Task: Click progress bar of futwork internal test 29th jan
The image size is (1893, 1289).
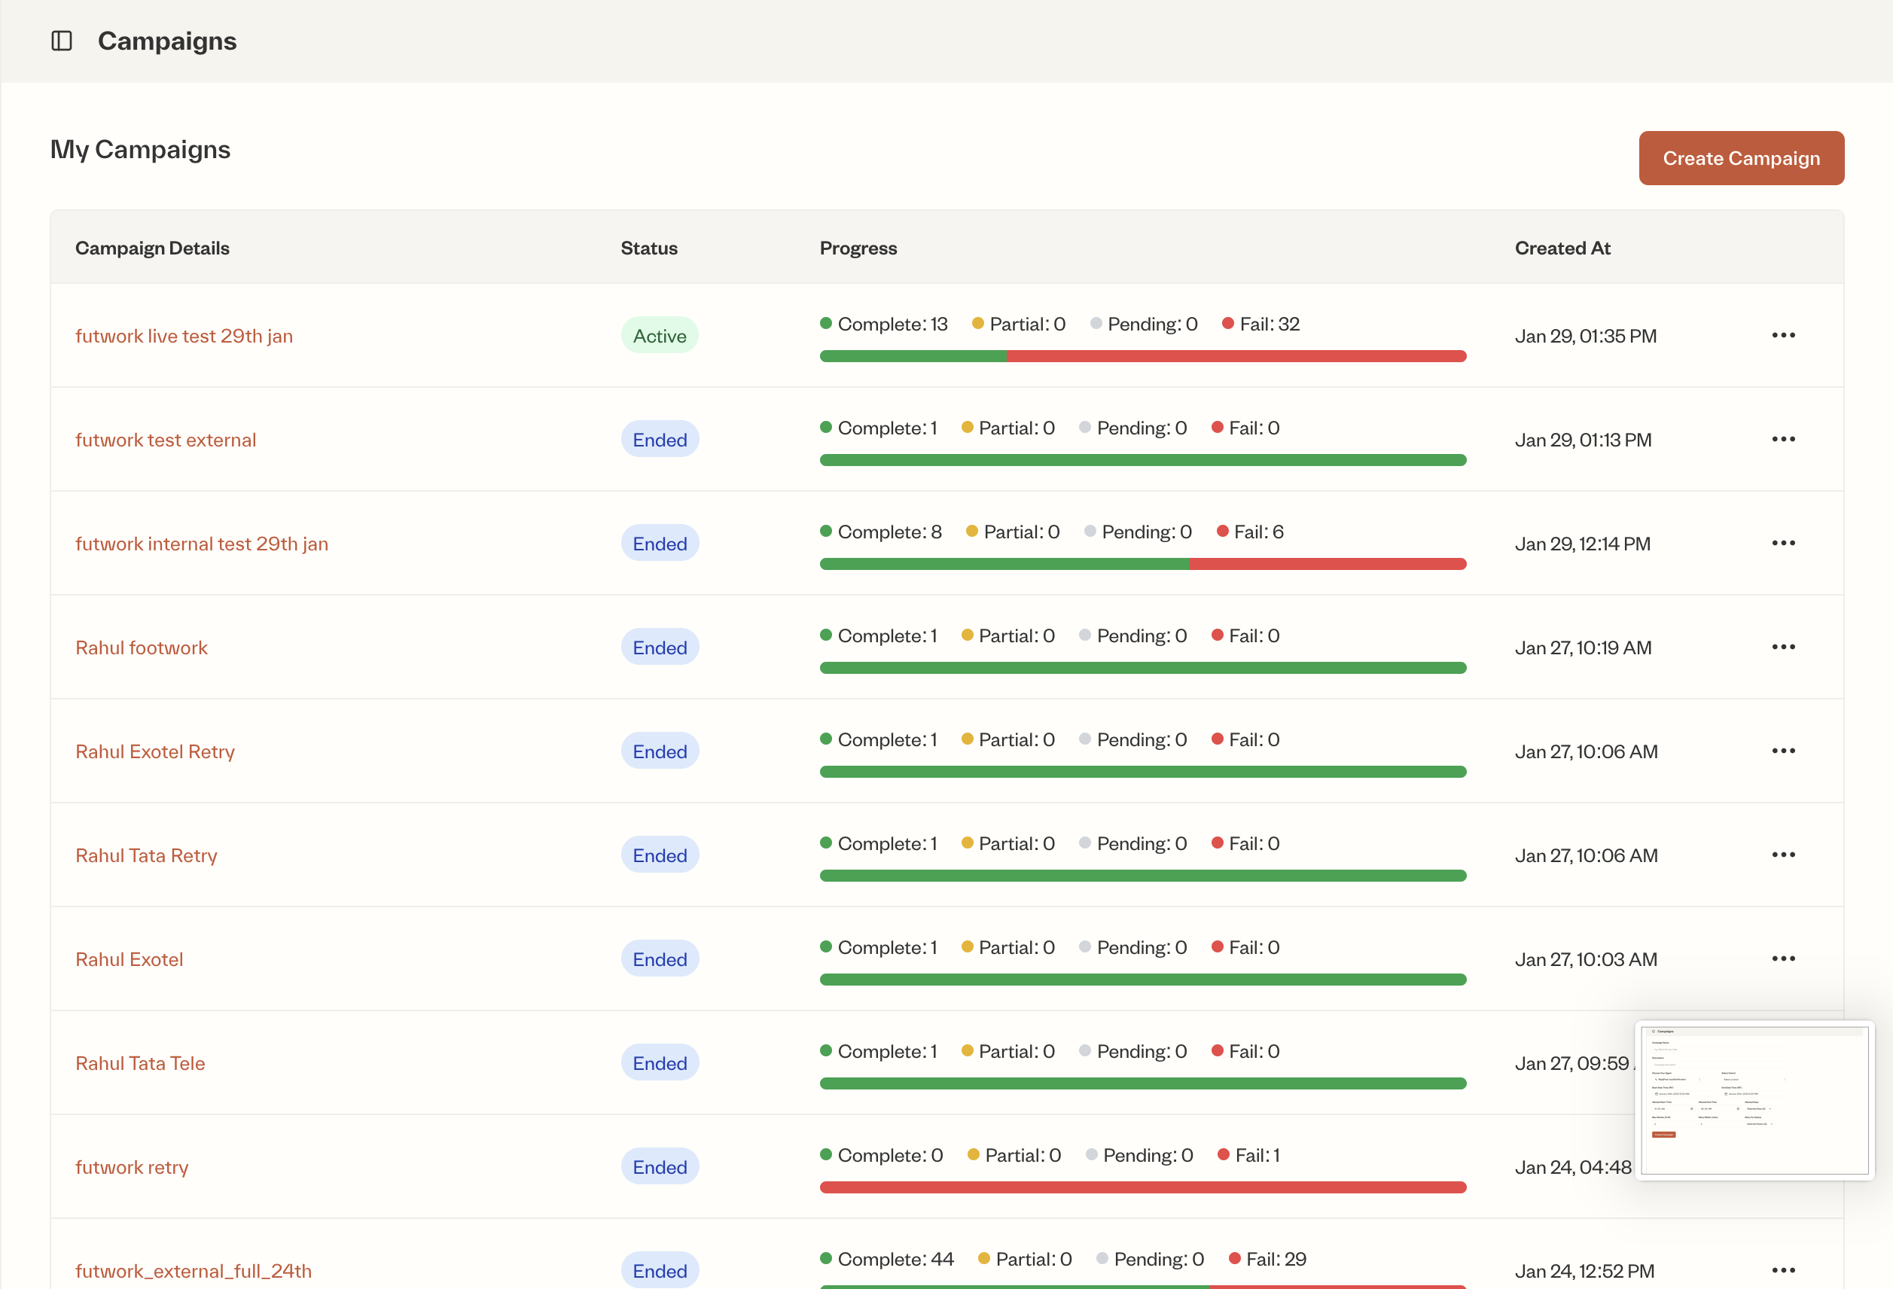Action: [x=1143, y=564]
